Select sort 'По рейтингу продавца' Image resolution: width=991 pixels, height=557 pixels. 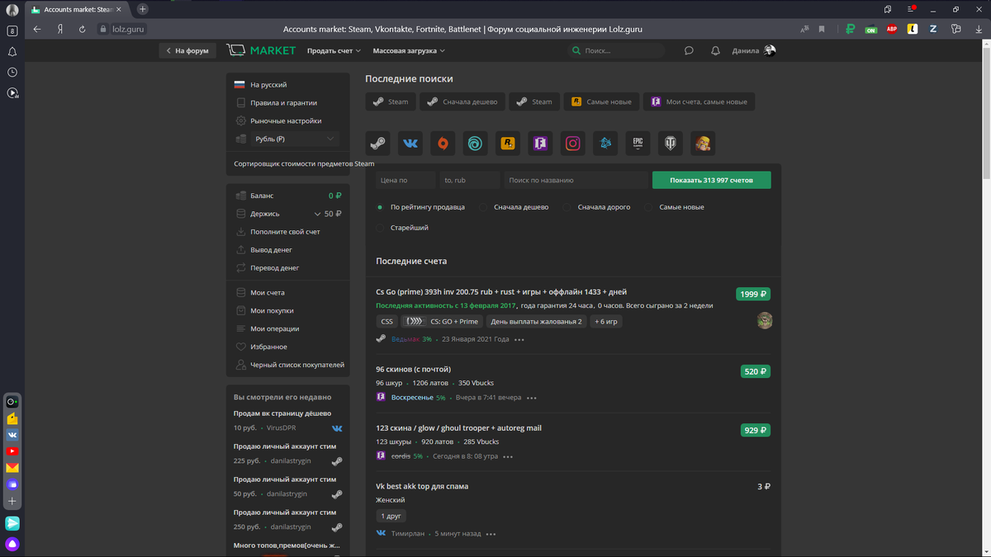coord(421,207)
